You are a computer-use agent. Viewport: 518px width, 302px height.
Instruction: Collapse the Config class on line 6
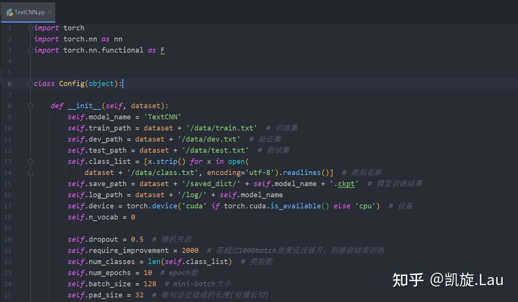30,83
